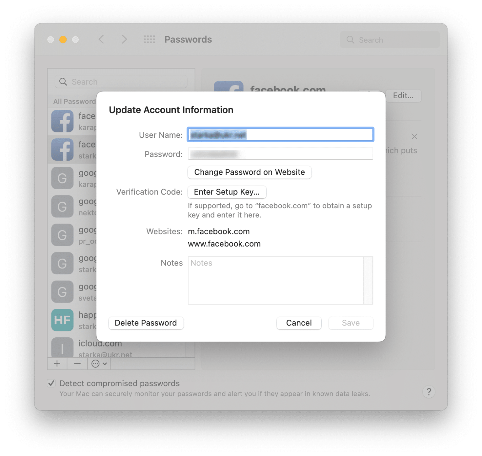
Task: Click the User Name input field
Action: (x=280, y=134)
